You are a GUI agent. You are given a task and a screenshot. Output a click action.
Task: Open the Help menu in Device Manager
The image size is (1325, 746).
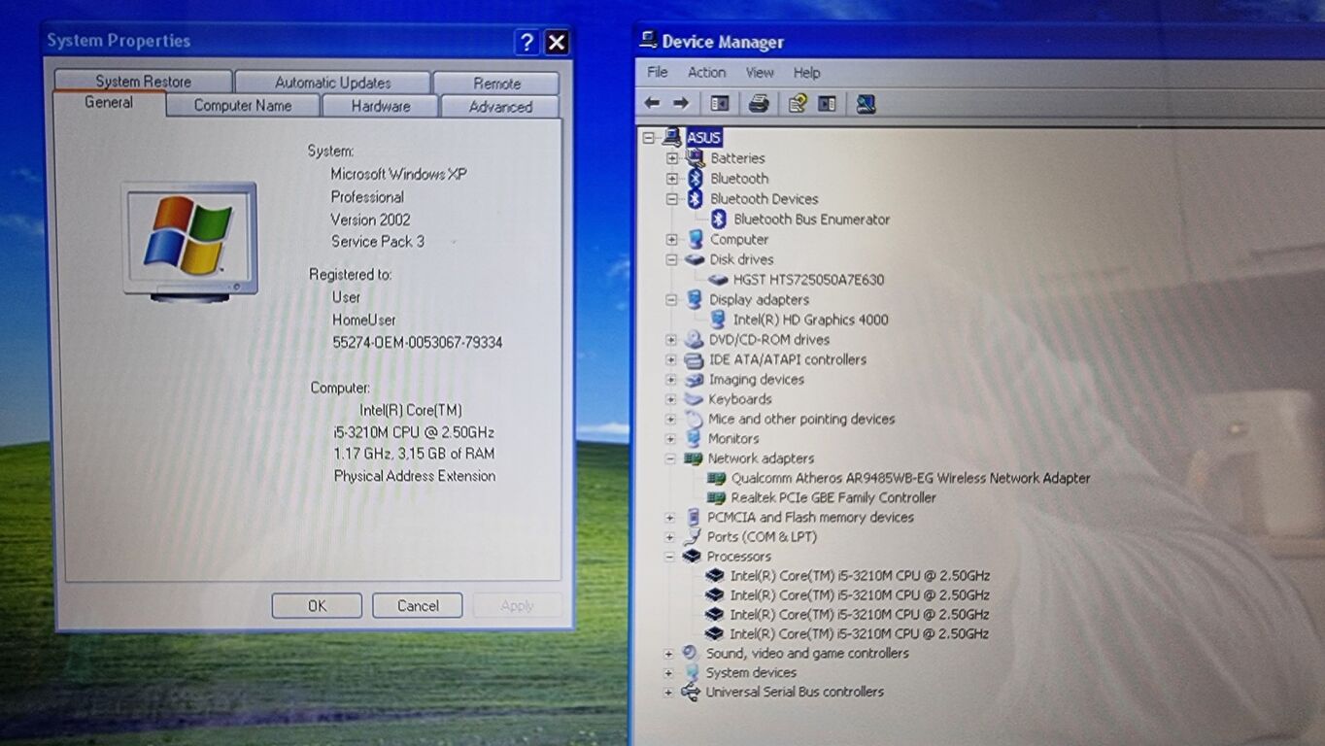pos(806,73)
